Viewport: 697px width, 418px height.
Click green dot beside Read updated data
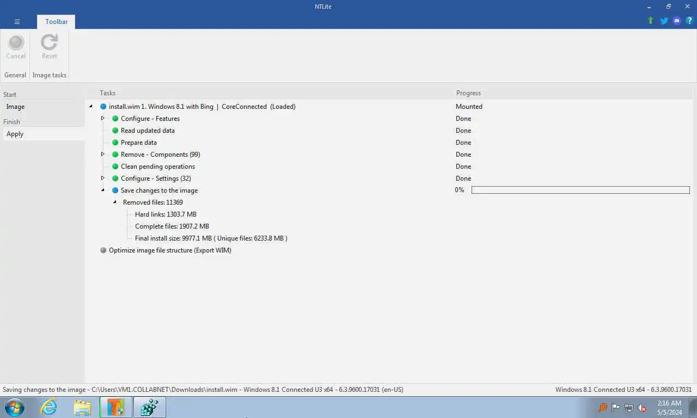[x=115, y=131]
